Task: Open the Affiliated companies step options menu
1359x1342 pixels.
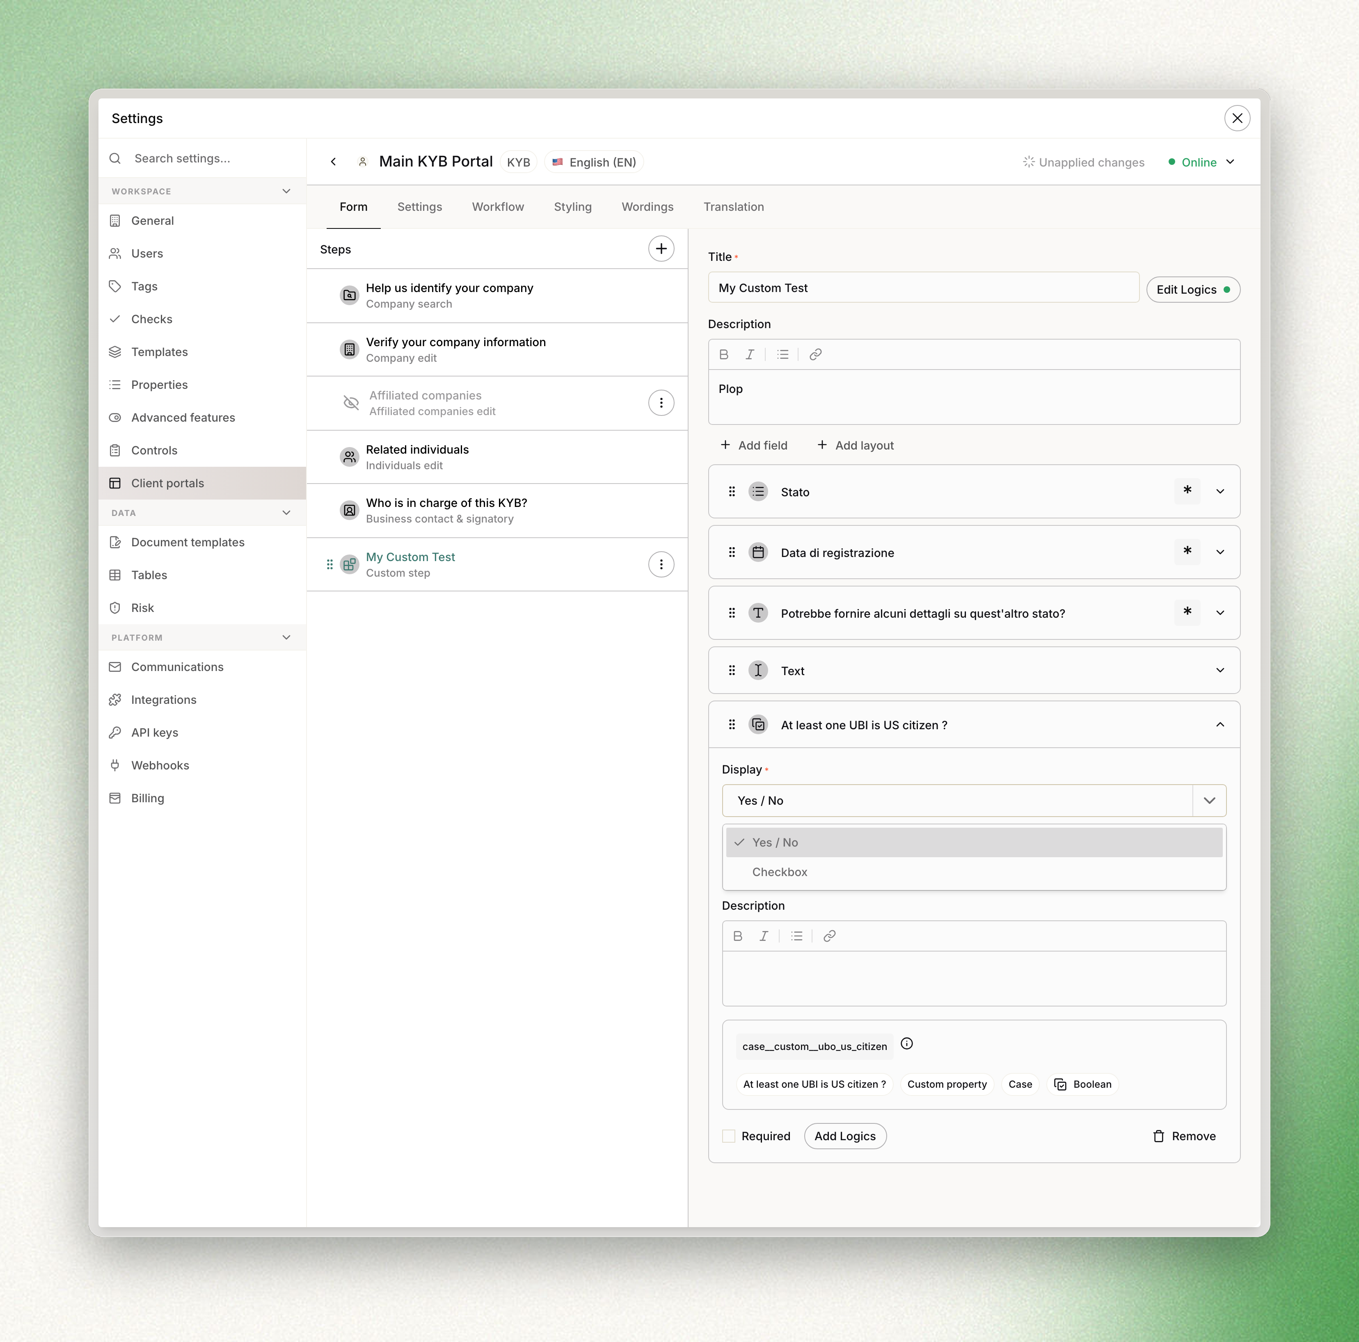Action: point(661,403)
